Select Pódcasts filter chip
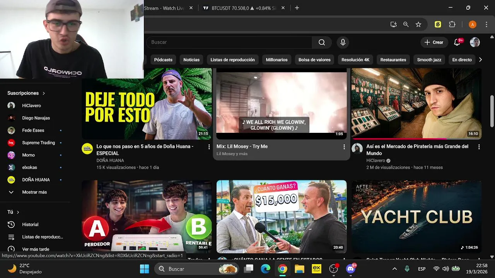This screenshot has width=495, height=278. click(x=163, y=60)
